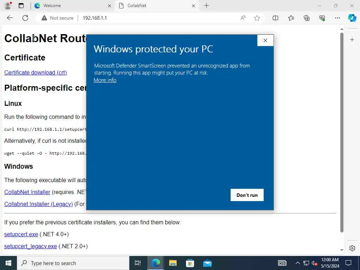Open the Collections icon
Viewport: 360px width, 270px height.
point(307,18)
